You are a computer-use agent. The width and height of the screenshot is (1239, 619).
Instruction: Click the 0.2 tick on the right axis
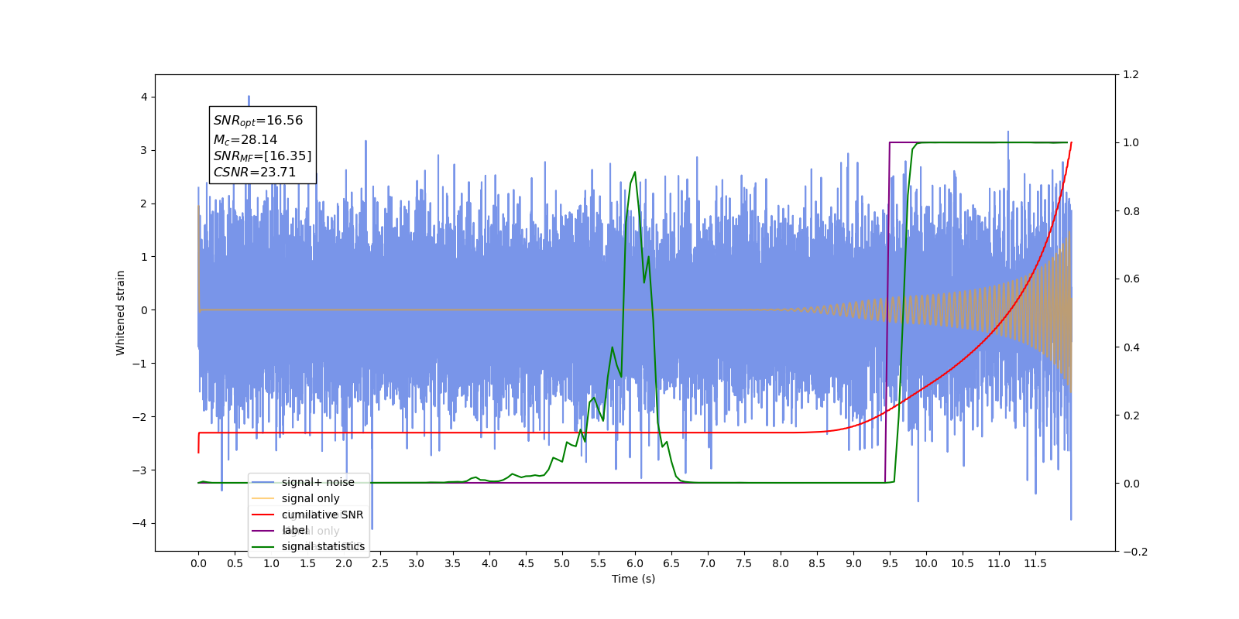point(1131,416)
